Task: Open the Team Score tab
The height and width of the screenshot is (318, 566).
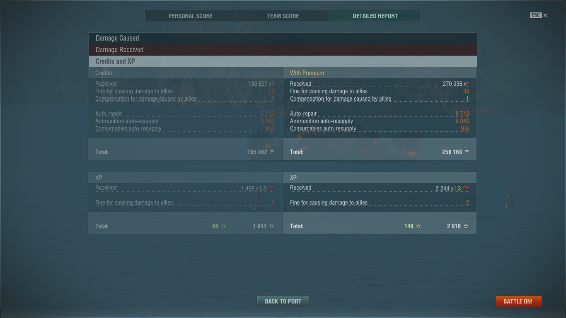Action: (x=283, y=16)
